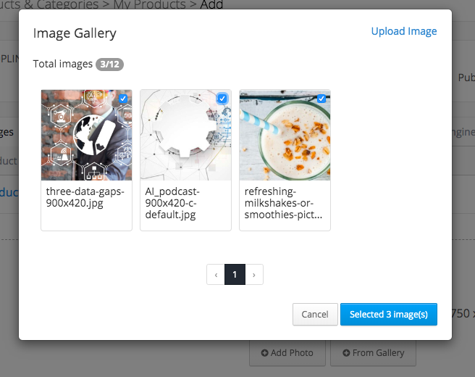
Task: Uncheck the three-data-gaps image checkbox
Action: [x=123, y=99]
